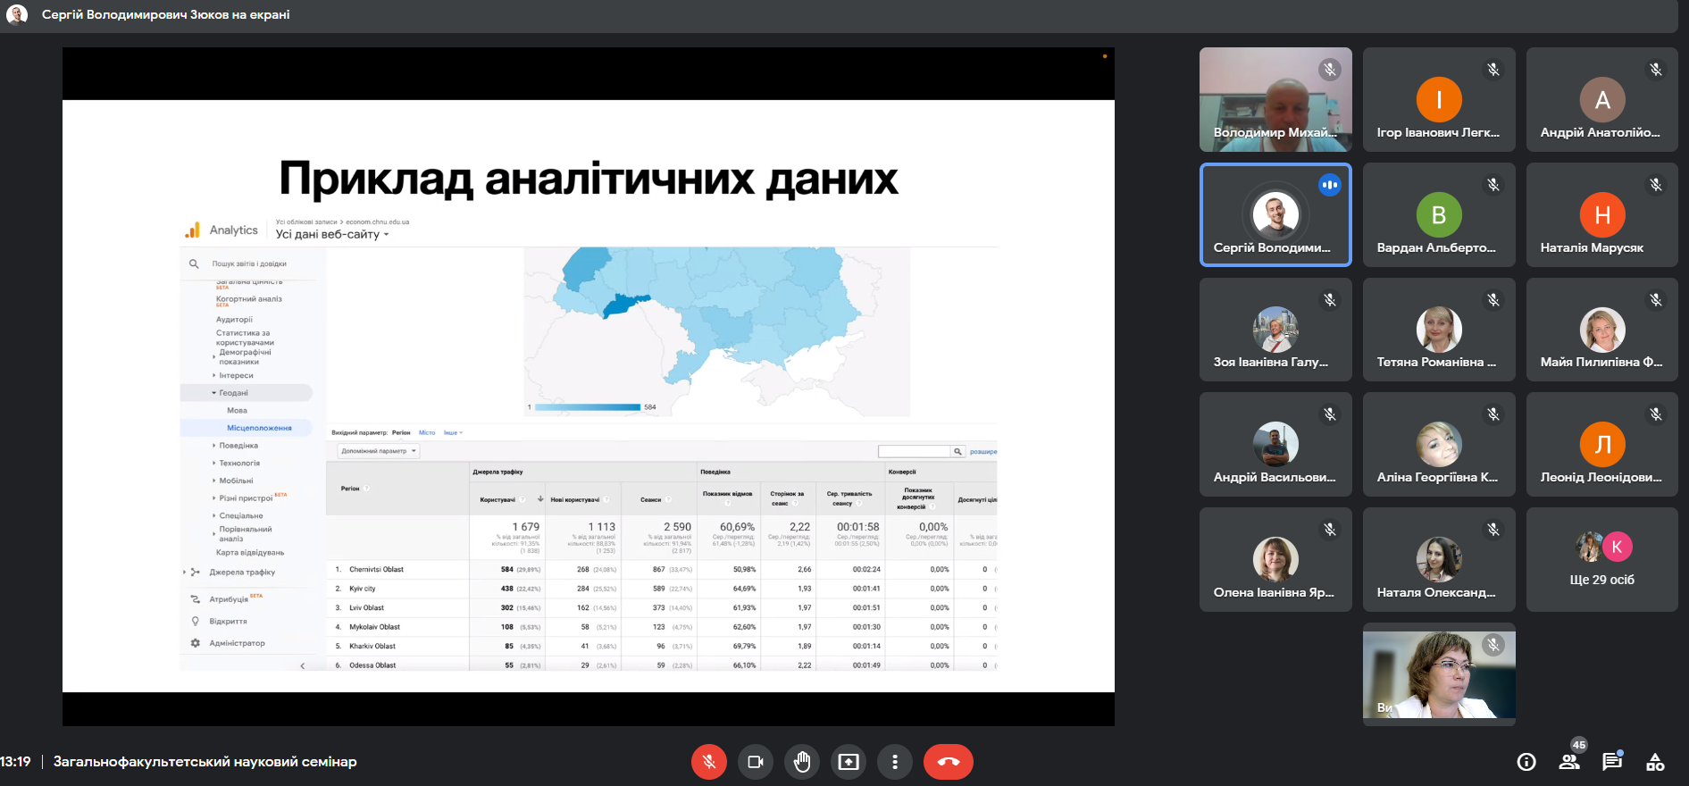Click the 'Ще 29 осіб' tile

tap(1601, 560)
